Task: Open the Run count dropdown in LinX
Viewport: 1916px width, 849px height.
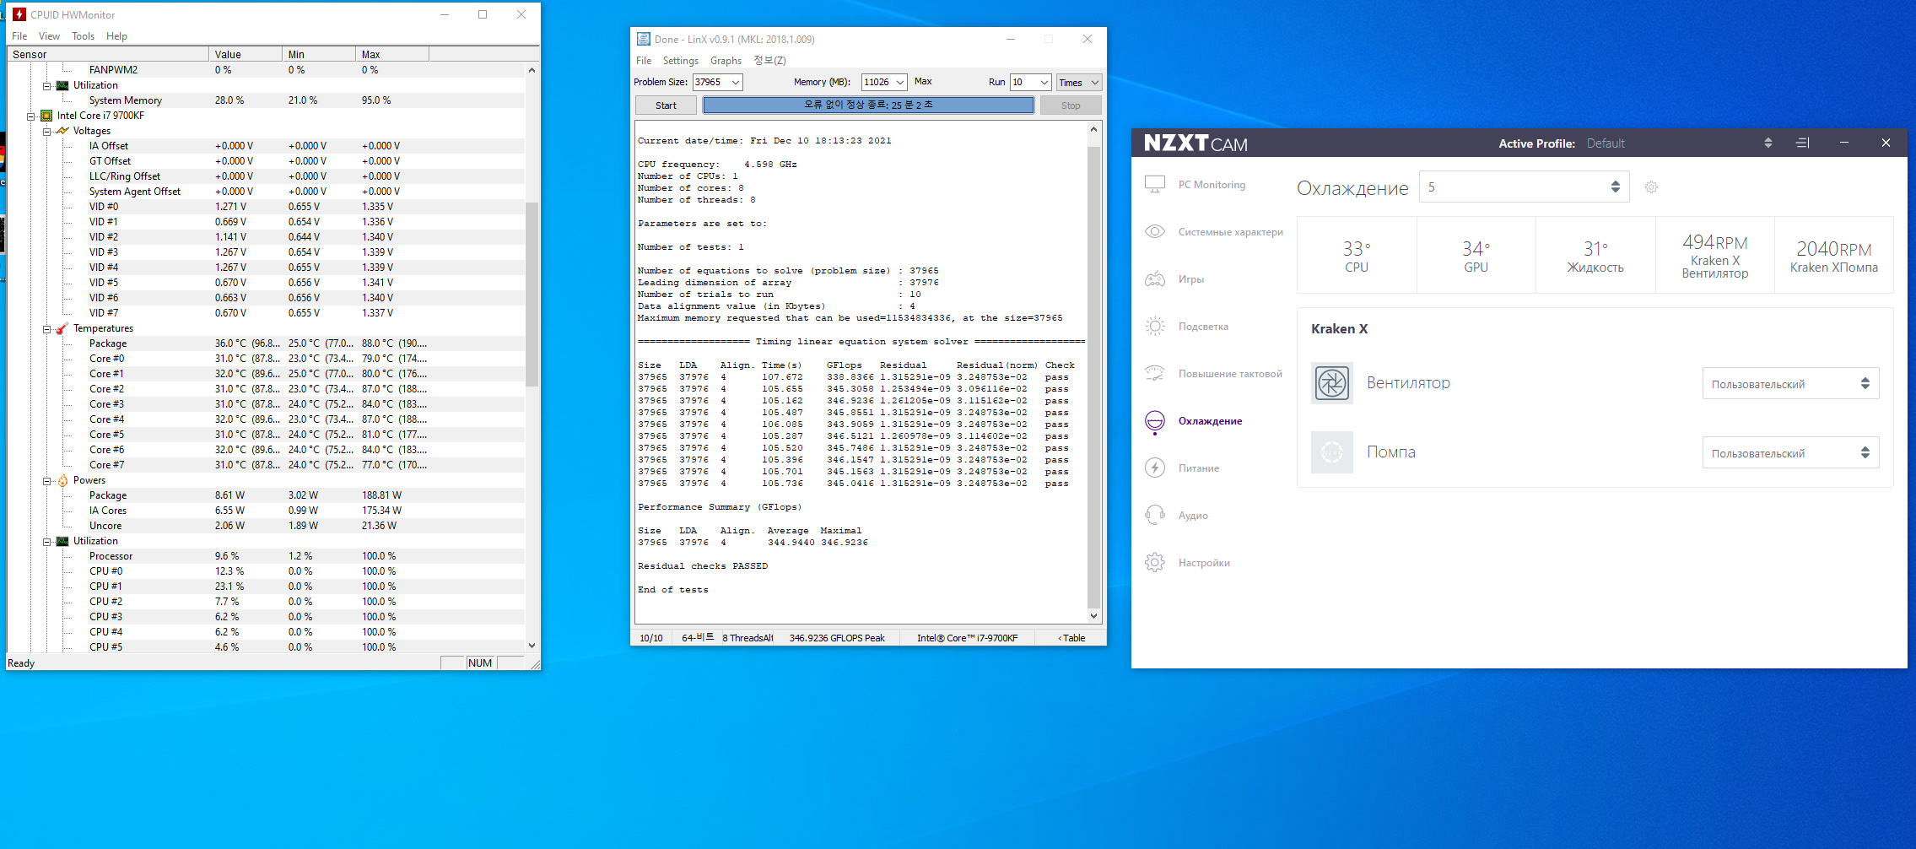Action: [x=1044, y=82]
